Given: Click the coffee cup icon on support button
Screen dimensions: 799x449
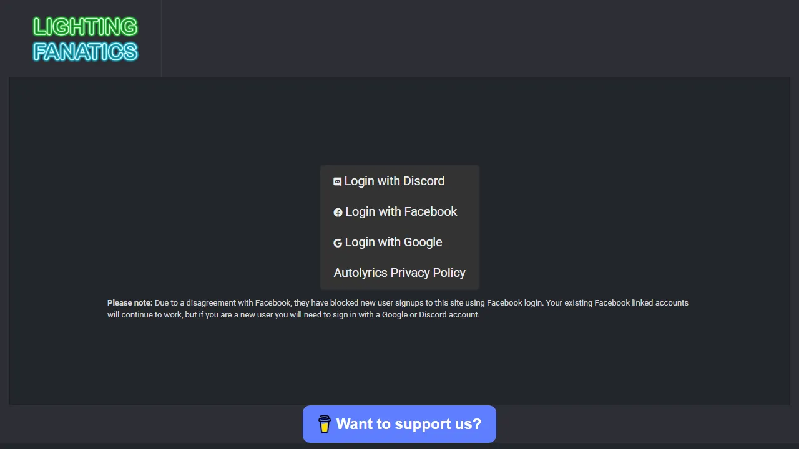Looking at the screenshot, I should [325, 424].
